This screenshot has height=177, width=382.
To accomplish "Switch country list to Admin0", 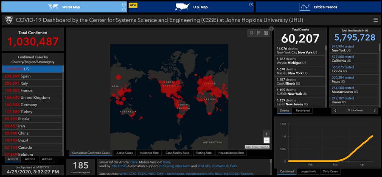I will (13, 159).
